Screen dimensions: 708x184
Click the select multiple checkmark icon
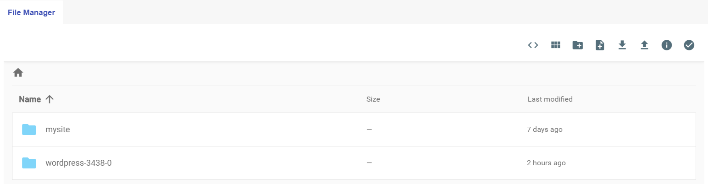coord(689,45)
